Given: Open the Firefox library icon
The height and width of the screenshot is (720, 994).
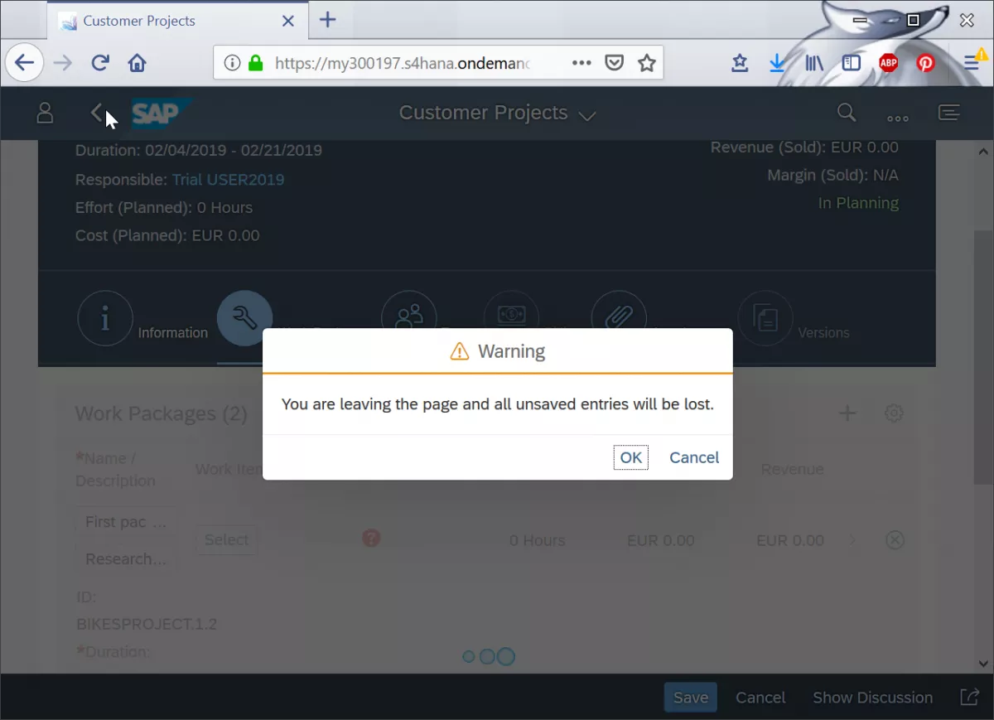Looking at the screenshot, I should click(814, 63).
